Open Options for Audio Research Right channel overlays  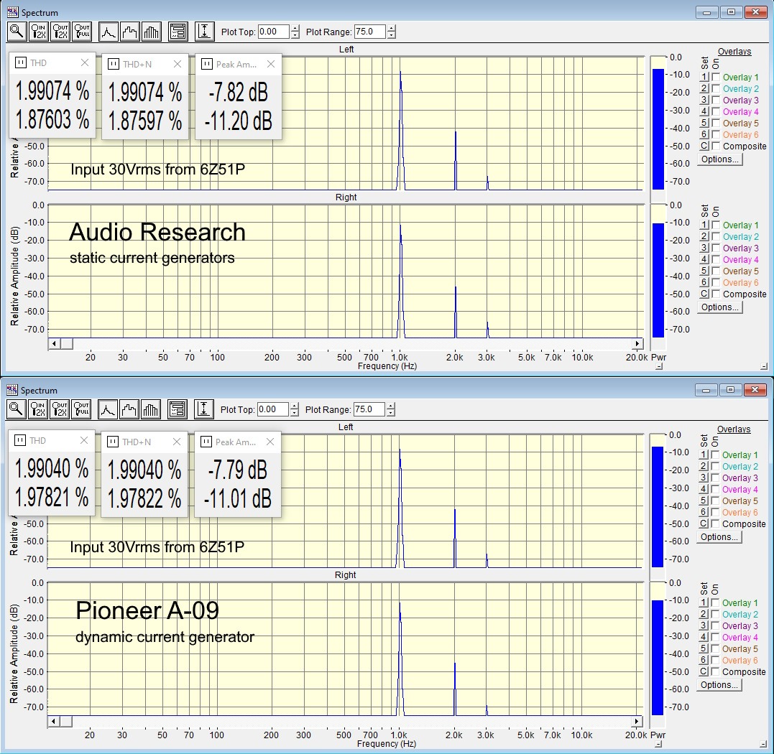719,307
